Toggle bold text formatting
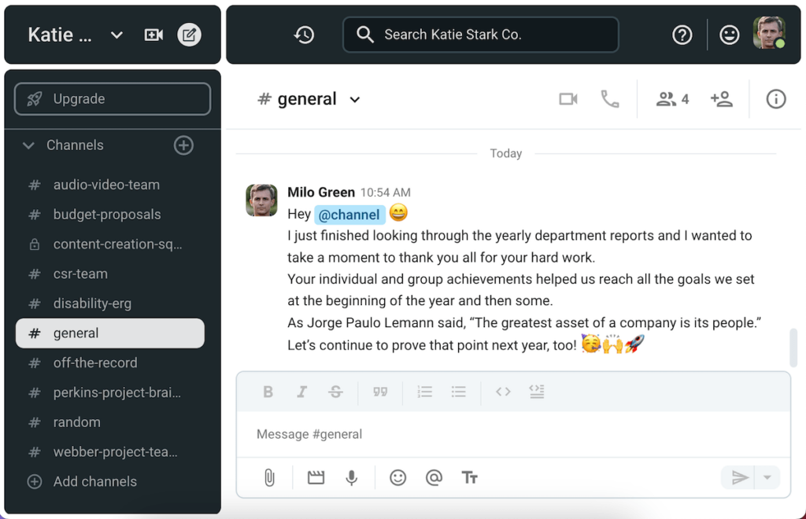This screenshot has width=806, height=519. [x=268, y=392]
